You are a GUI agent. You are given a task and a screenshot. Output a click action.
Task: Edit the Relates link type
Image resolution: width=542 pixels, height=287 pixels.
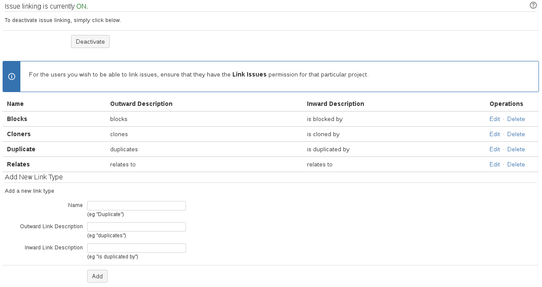pos(495,164)
